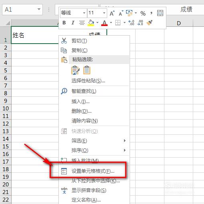
Task: Select row 20 header
Action: point(6,184)
